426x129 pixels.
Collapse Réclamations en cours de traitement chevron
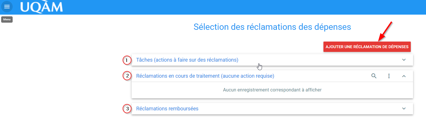coord(404,76)
